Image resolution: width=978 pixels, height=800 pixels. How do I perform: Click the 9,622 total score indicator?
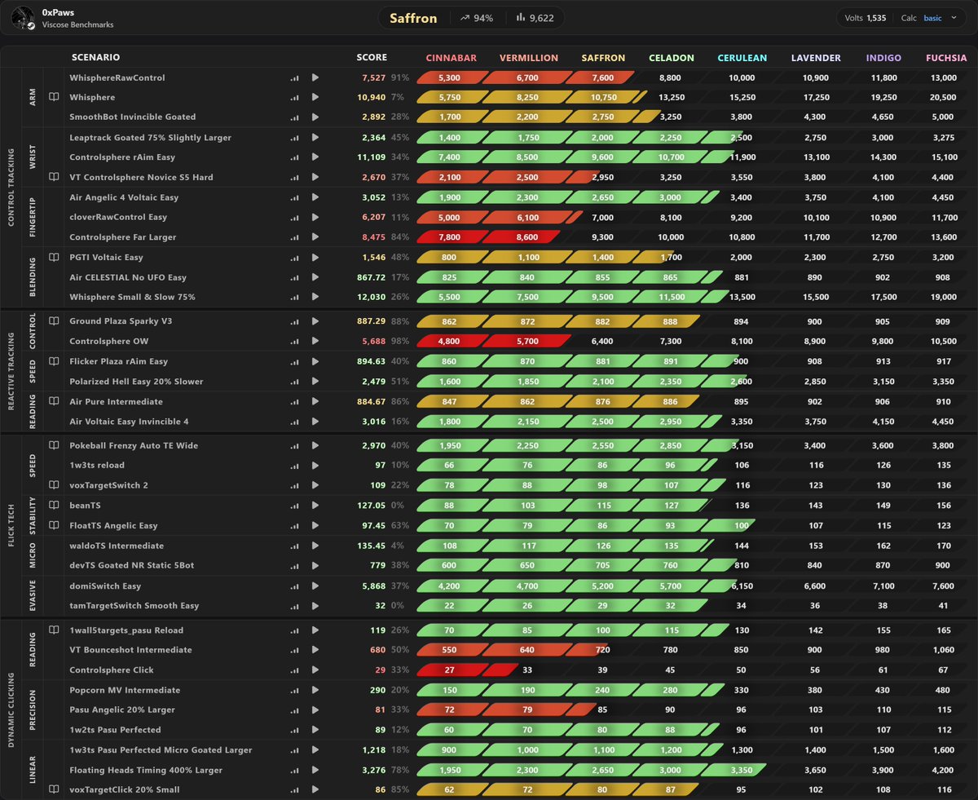click(535, 18)
